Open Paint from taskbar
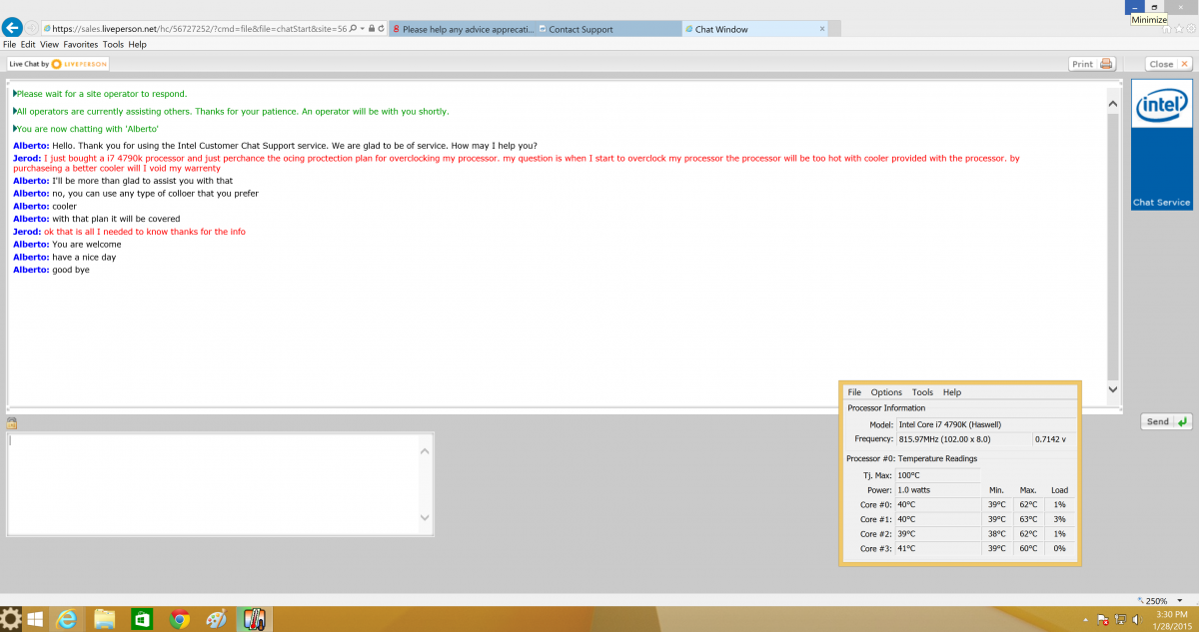 (216, 619)
